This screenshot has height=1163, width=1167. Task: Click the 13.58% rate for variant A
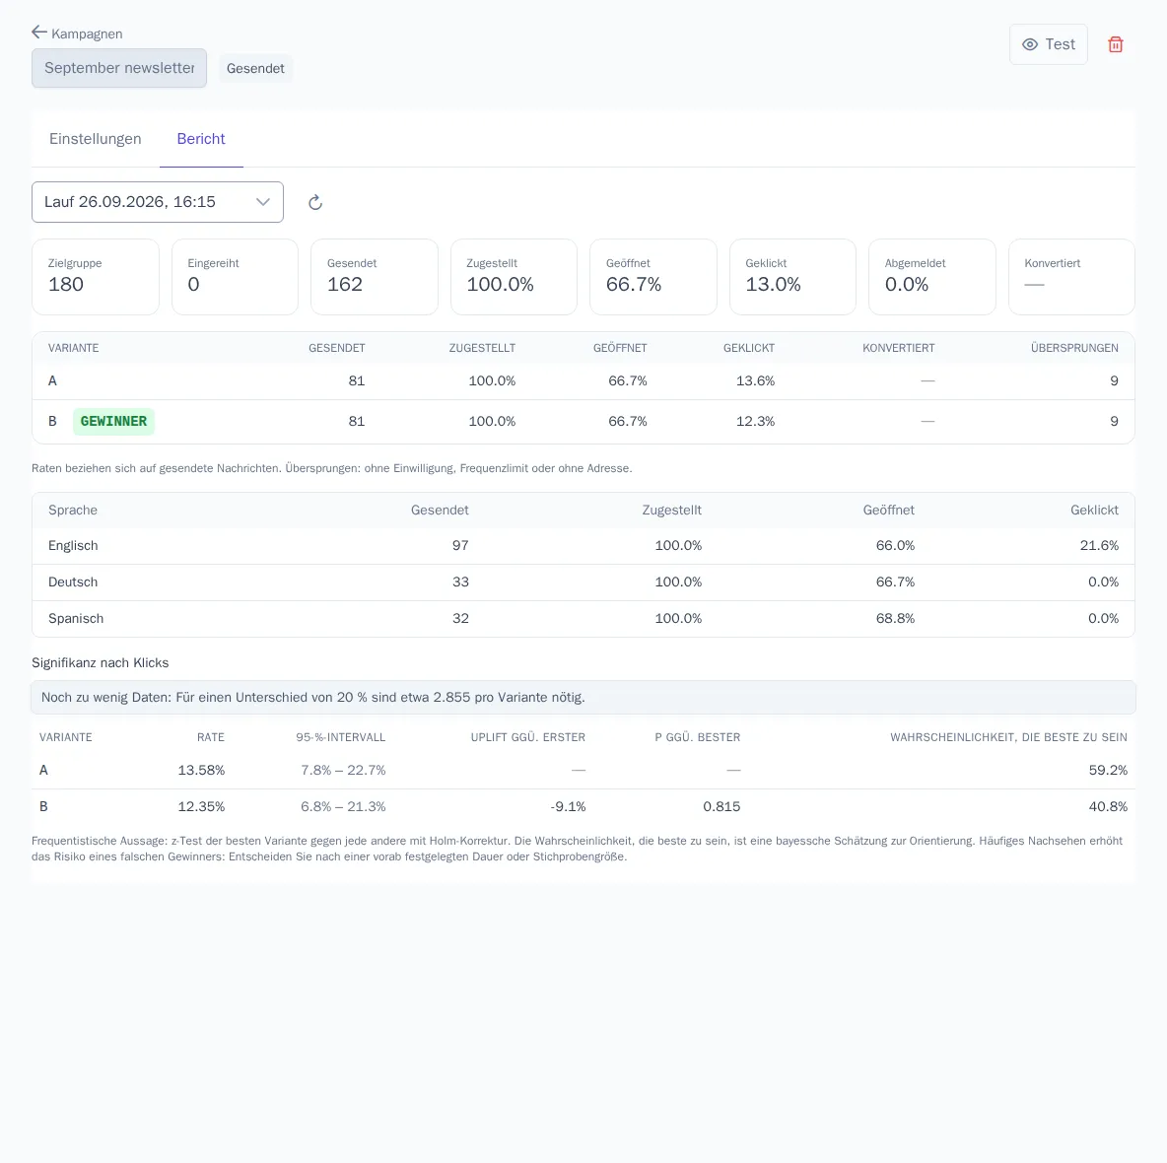[201, 770]
